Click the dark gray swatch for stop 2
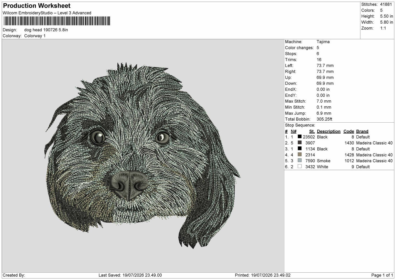Screen dimensions: 396x280 coord(300,143)
